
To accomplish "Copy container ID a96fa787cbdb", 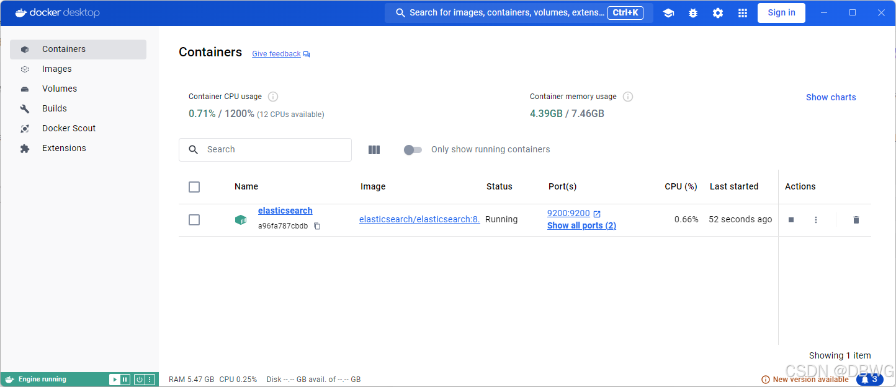I will [317, 227].
